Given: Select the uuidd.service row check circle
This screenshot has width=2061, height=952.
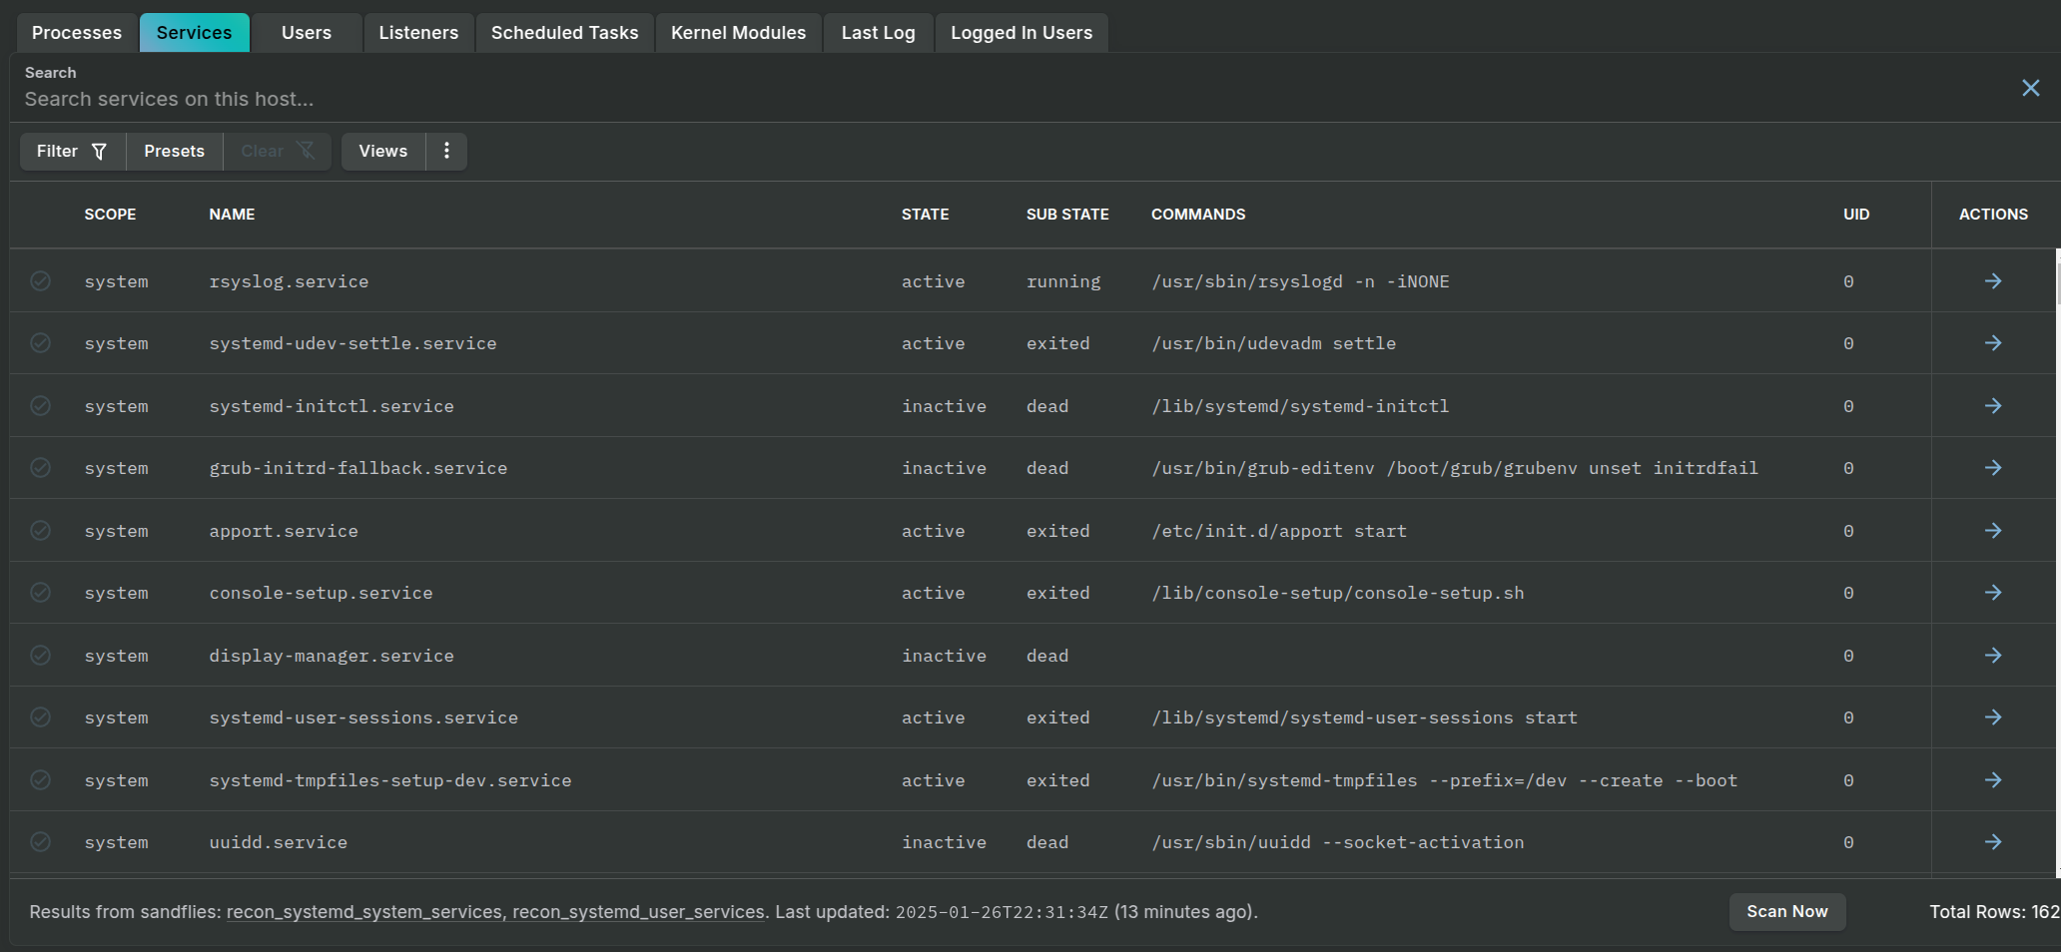Looking at the screenshot, I should 40,842.
